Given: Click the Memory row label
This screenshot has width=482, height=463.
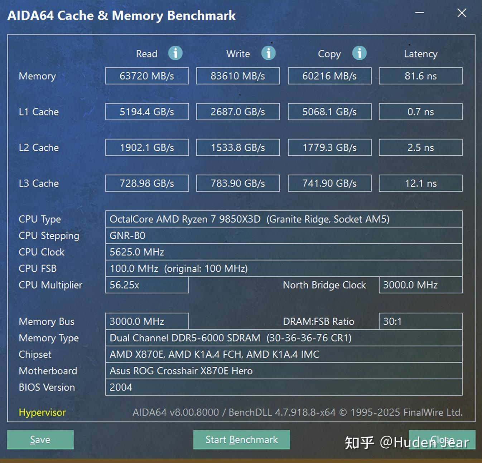Looking at the screenshot, I should pyautogui.click(x=37, y=76).
